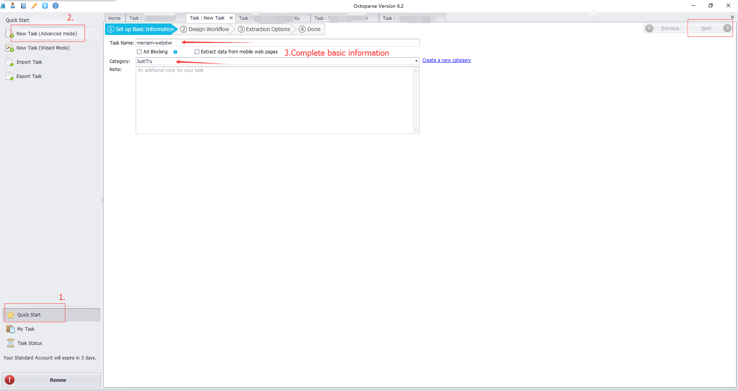Image resolution: width=738 pixels, height=391 pixels.
Task: Click the sidebar splitter collapse handle
Action: coord(102,200)
